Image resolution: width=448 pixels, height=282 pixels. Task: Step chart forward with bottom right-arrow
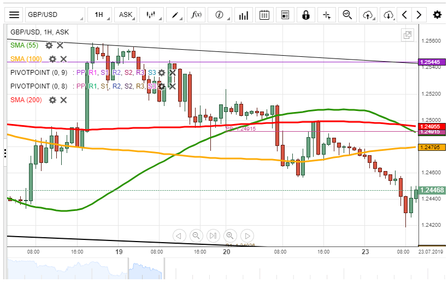(247, 236)
